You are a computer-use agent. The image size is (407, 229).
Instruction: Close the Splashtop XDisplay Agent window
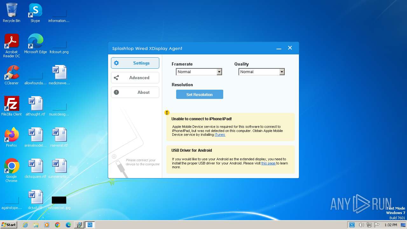tap(290, 48)
